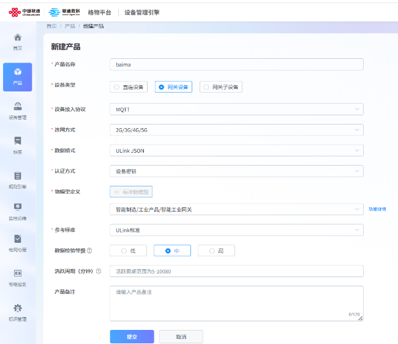Open the 监控运维 monitor icon
398x344 pixels.
point(18,207)
